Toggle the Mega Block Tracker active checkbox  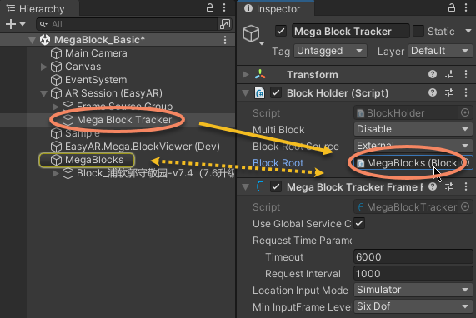click(x=281, y=32)
